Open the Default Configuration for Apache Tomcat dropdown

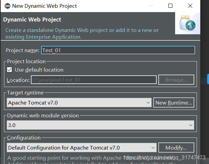[82, 148]
